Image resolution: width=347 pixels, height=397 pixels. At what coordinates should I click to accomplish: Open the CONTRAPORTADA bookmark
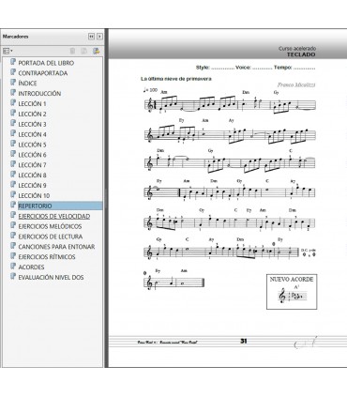[43, 73]
